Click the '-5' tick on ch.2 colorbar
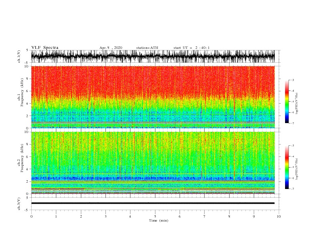This screenshot has height=243, width=314. [x=292, y=167]
